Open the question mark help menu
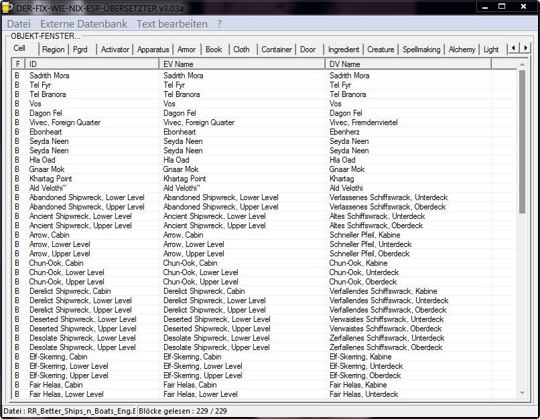This screenshot has height=419, width=540. [219, 23]
